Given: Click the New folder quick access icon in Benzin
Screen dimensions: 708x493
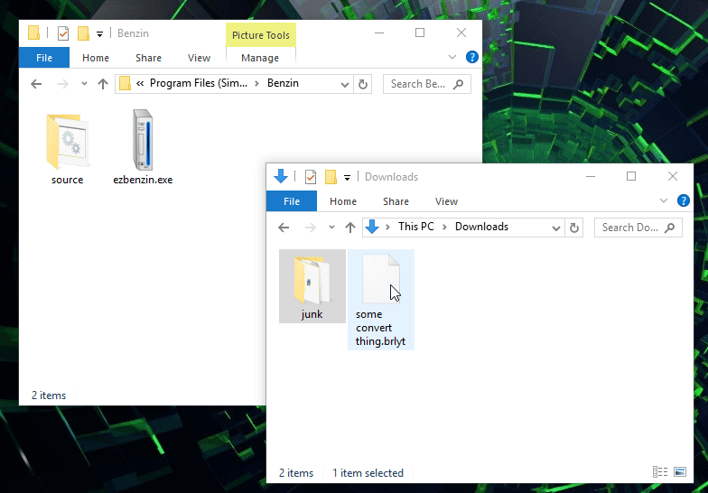Looking at the screenshot, I should click(x=83, y=33).
